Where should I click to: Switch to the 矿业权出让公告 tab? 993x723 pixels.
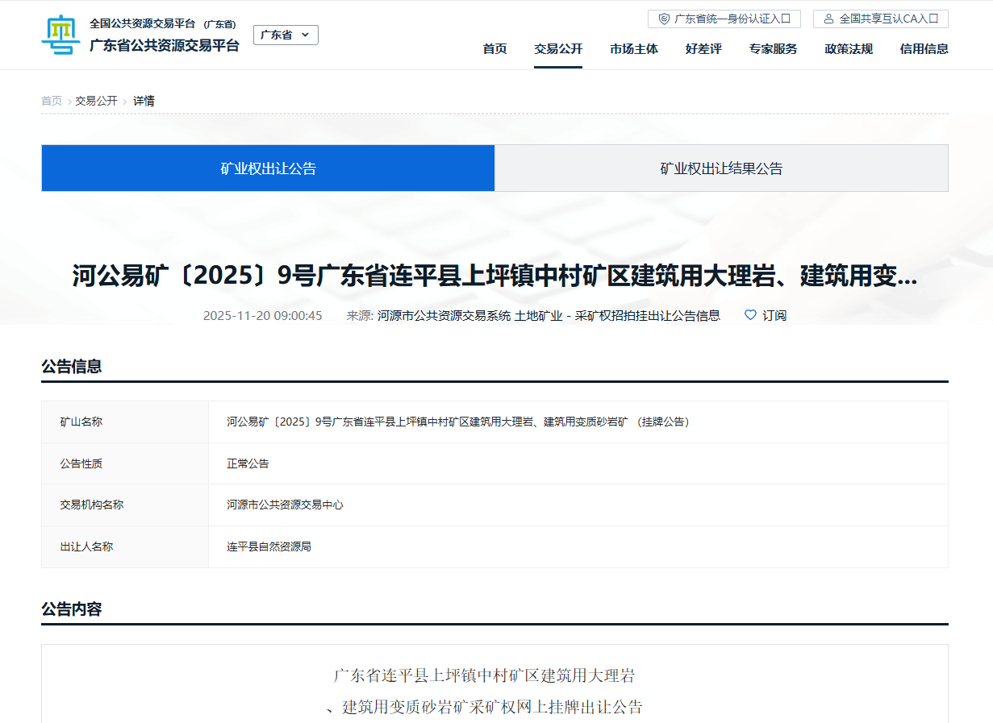pyautogui.click(x=268, y=168)
